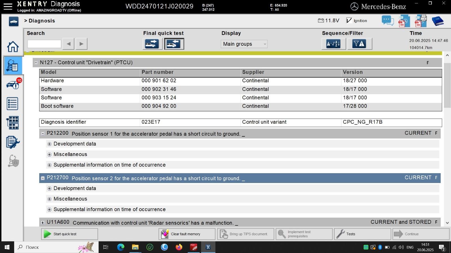Click Start quick test button

[70, 234]
